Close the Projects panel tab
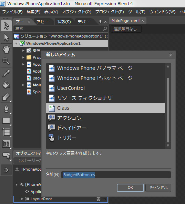Screen dimensions: 185x204 (x=29, y=22)
